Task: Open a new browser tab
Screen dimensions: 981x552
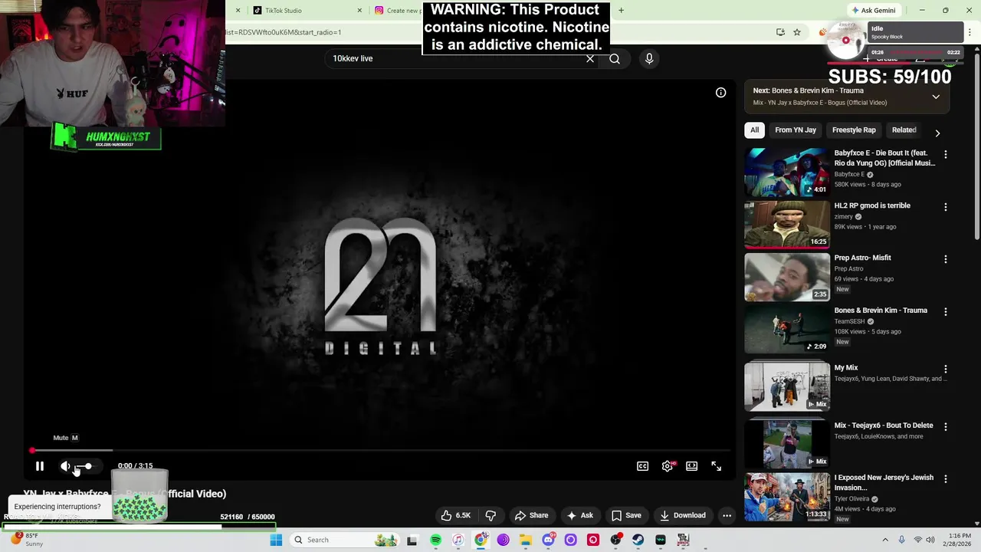Action: [621, 11]
